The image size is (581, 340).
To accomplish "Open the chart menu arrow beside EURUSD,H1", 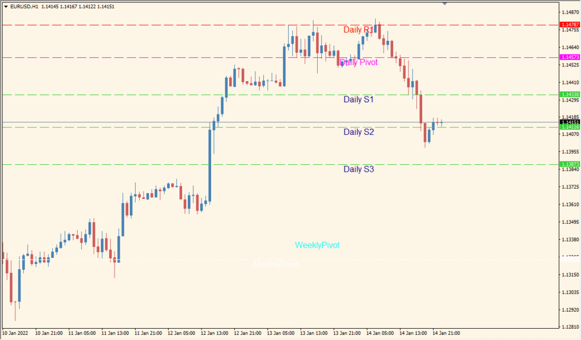I will point(6,7).
